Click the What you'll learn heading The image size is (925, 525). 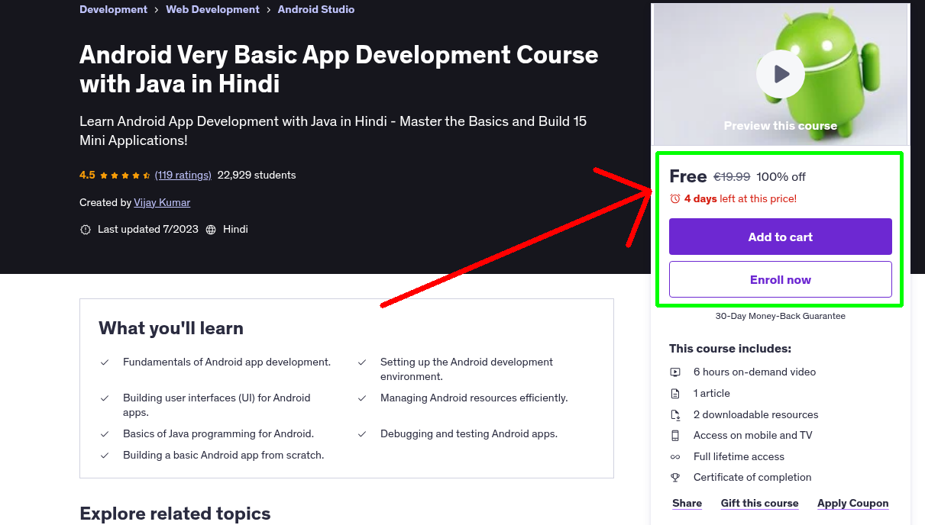point(171,328)
